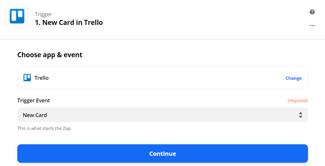
Task: Click the down arrow in Trigger Event selector
Action: coord(300,117)
